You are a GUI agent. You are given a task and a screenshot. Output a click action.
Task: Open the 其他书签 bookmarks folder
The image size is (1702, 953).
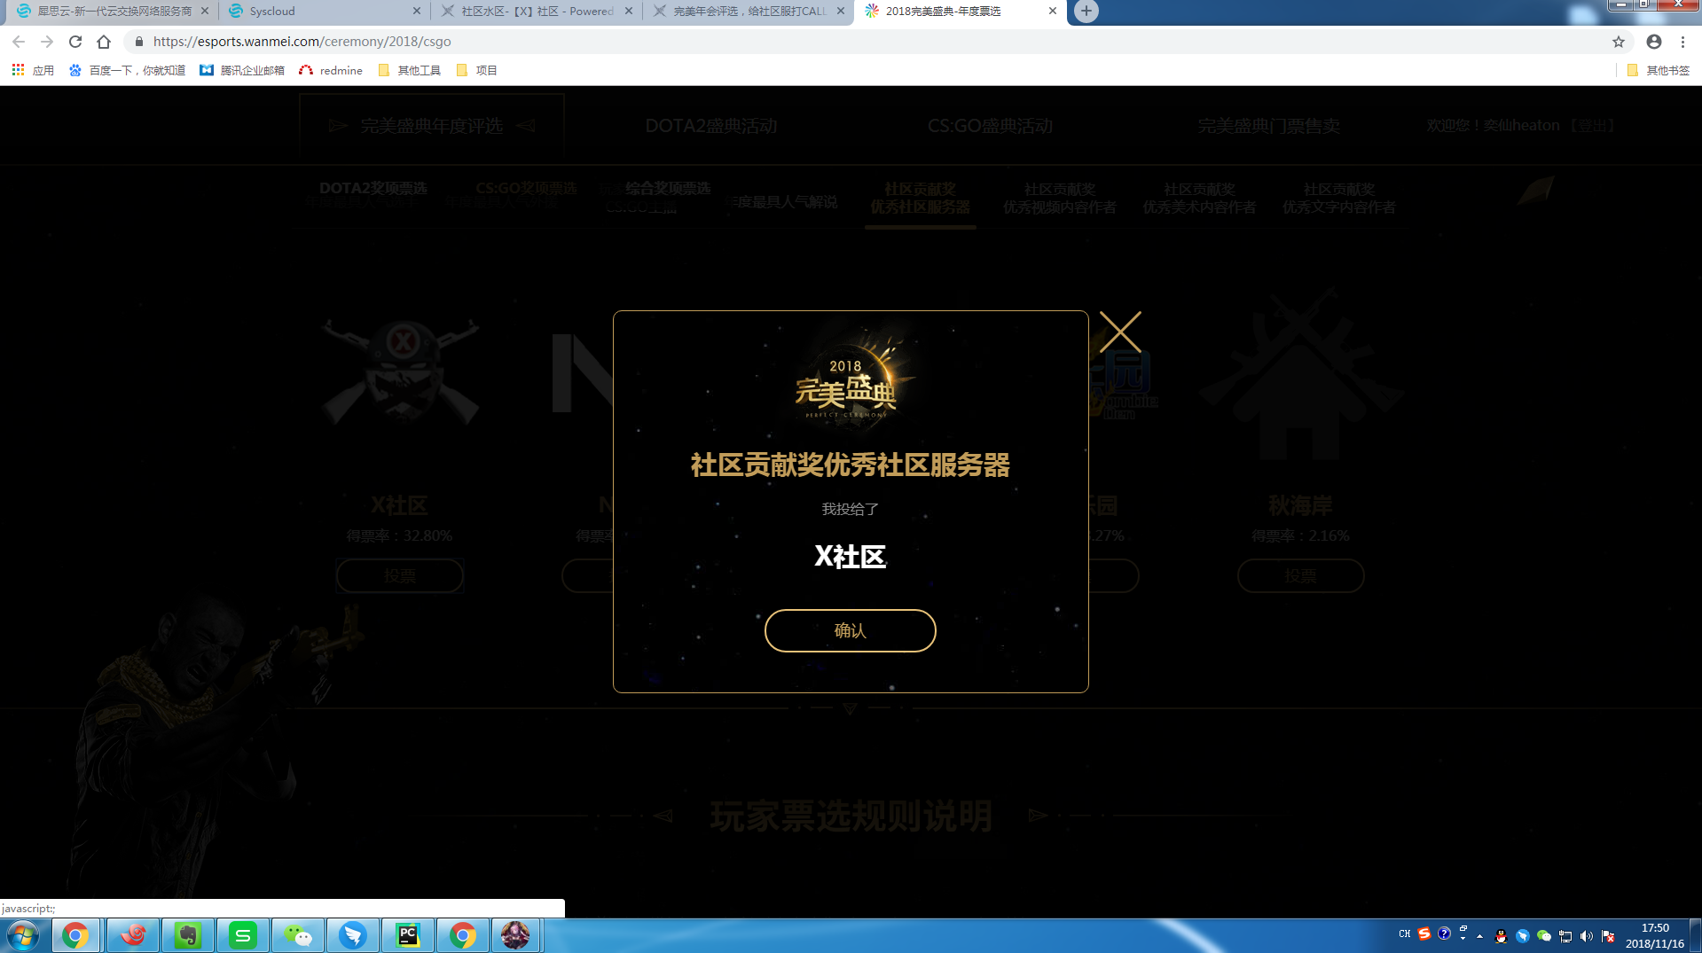coord(1658,70)
